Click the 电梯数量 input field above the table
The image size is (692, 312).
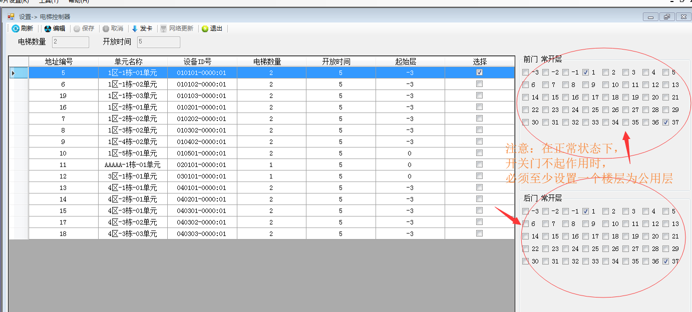point(71,42)
